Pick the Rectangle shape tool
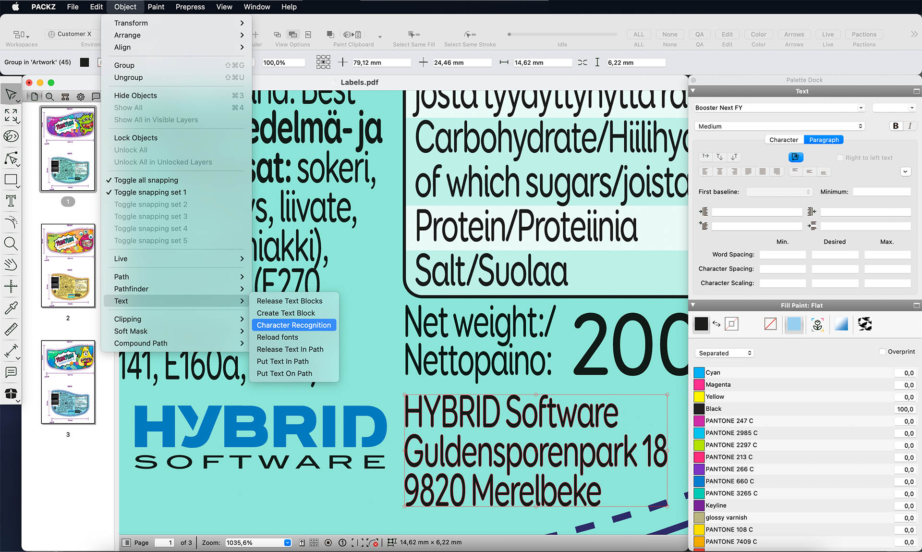This screenshot has height=552, width=922. [x=11, y=180]
